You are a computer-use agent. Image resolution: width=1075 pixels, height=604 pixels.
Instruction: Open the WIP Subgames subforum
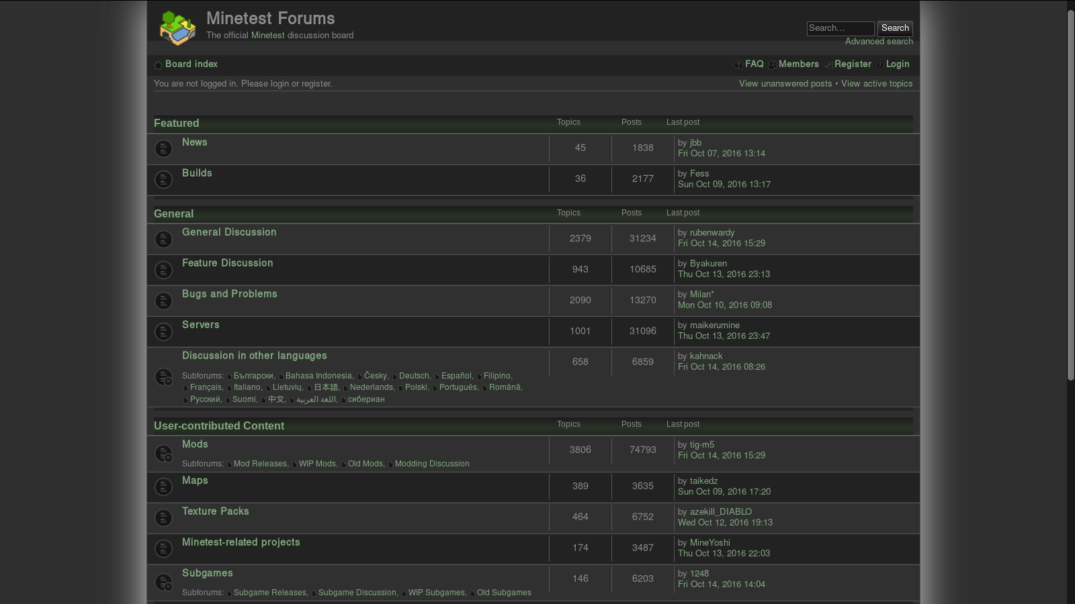click(x=437, y=593)
